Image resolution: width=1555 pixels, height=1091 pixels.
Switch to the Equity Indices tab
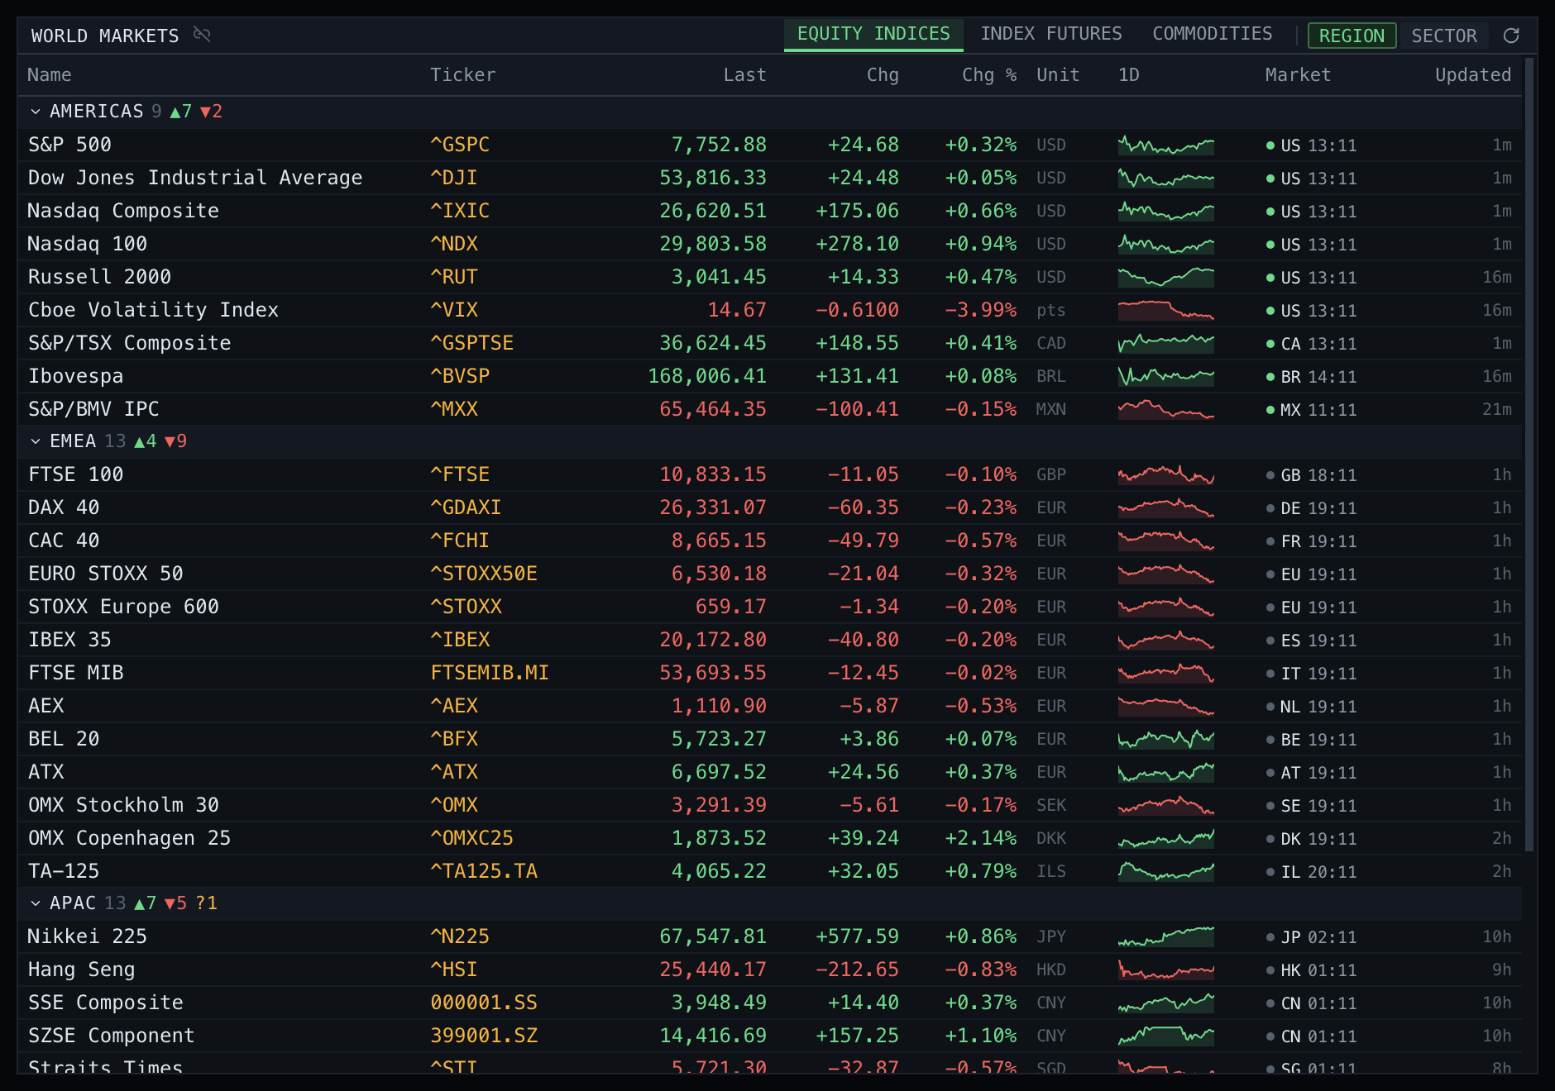point(873,34)
